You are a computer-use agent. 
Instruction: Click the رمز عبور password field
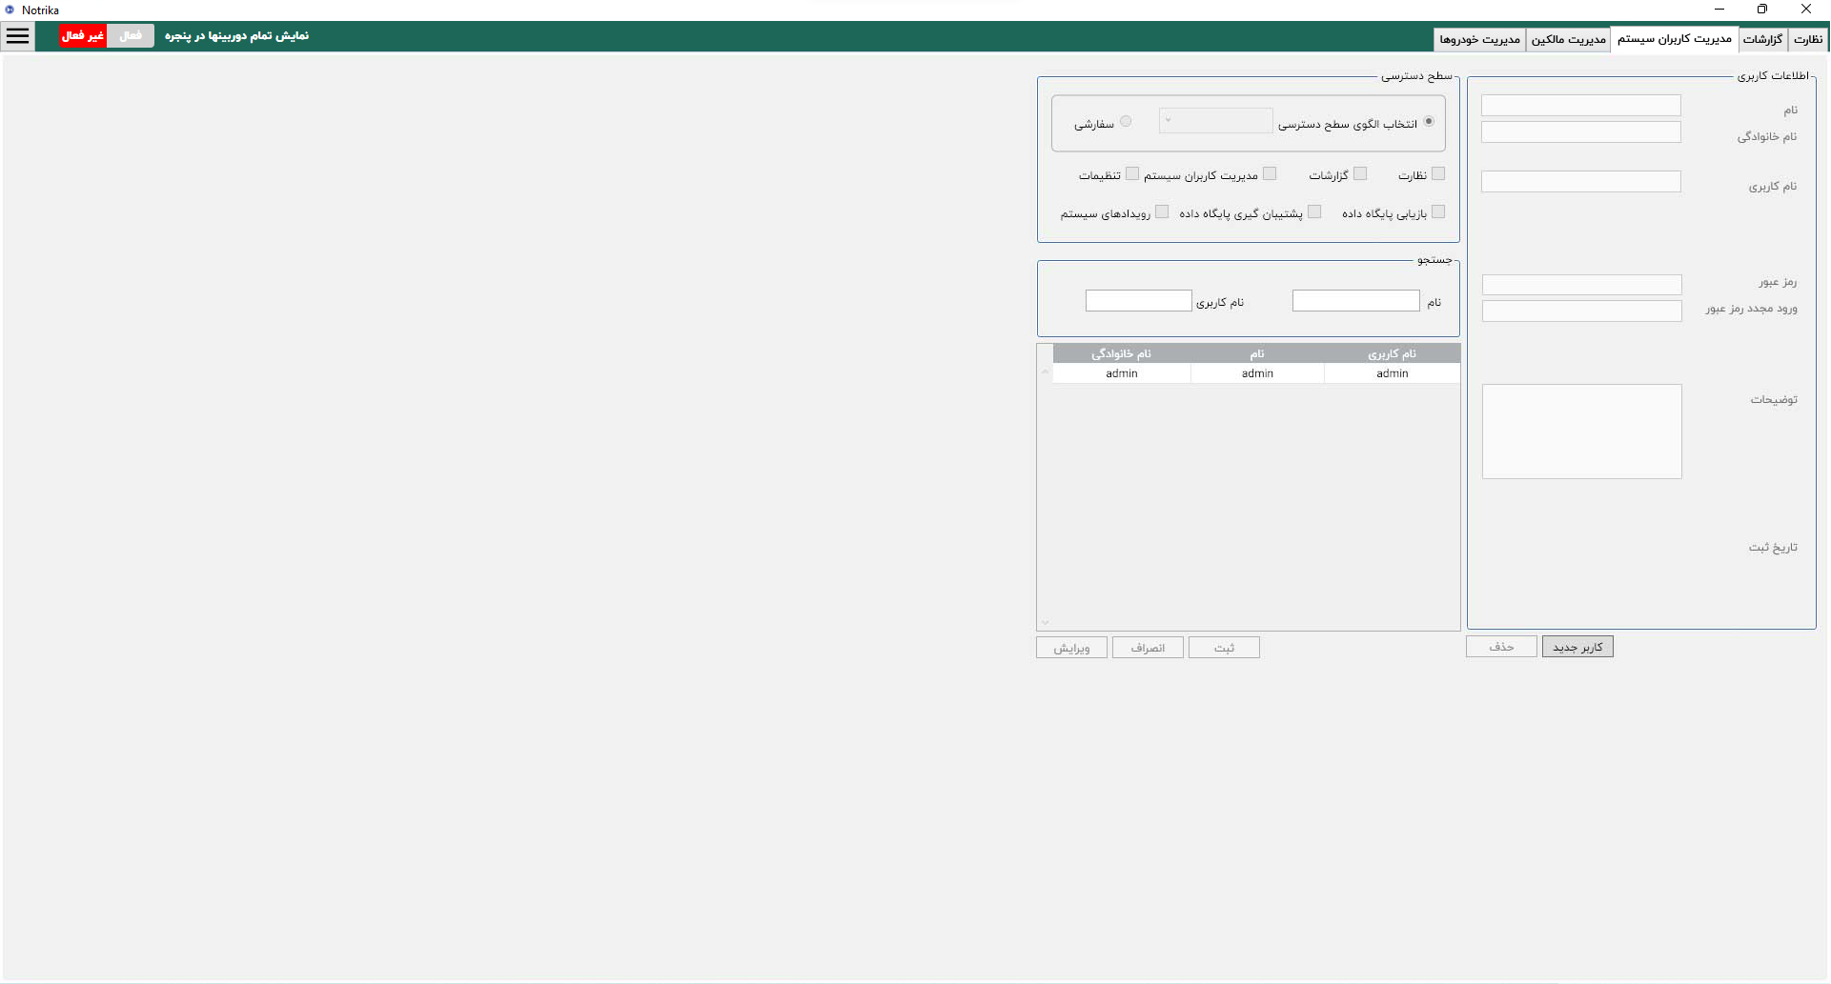1582,285
